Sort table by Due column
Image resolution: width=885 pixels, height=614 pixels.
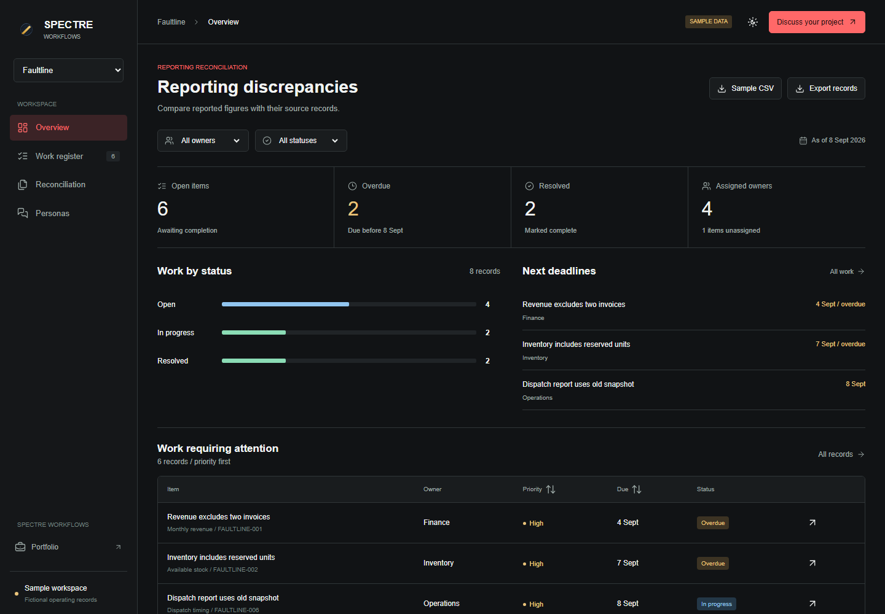point(629,489)
